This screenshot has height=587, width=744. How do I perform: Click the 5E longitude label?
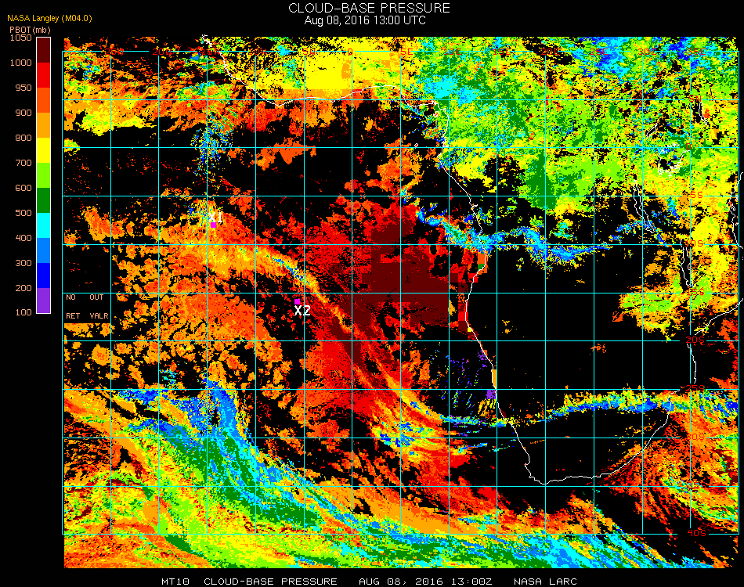[406, 52]
